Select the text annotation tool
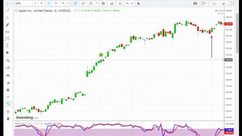This screenshot has height=136, width=242. click(7, 32)
